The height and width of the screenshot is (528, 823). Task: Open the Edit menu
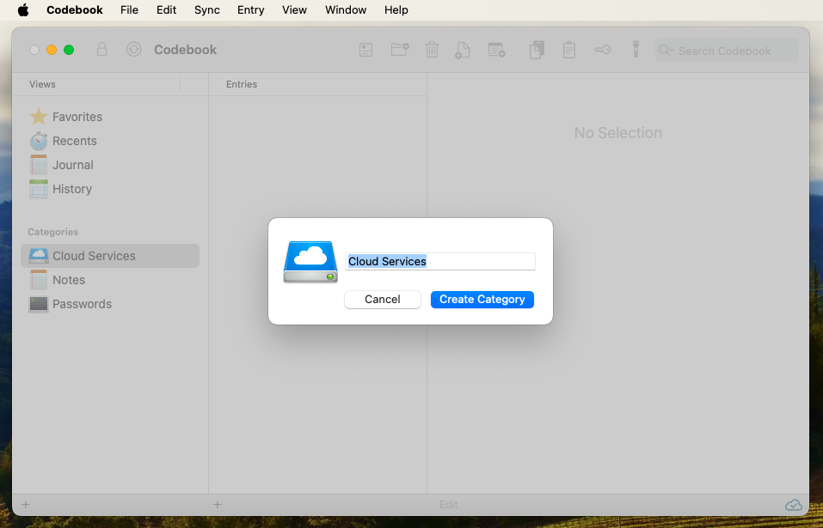[x=166, y=10]
